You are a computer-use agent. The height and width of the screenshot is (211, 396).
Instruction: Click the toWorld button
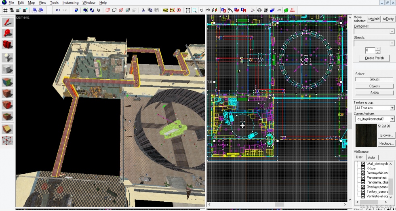[x=374, y=19]
